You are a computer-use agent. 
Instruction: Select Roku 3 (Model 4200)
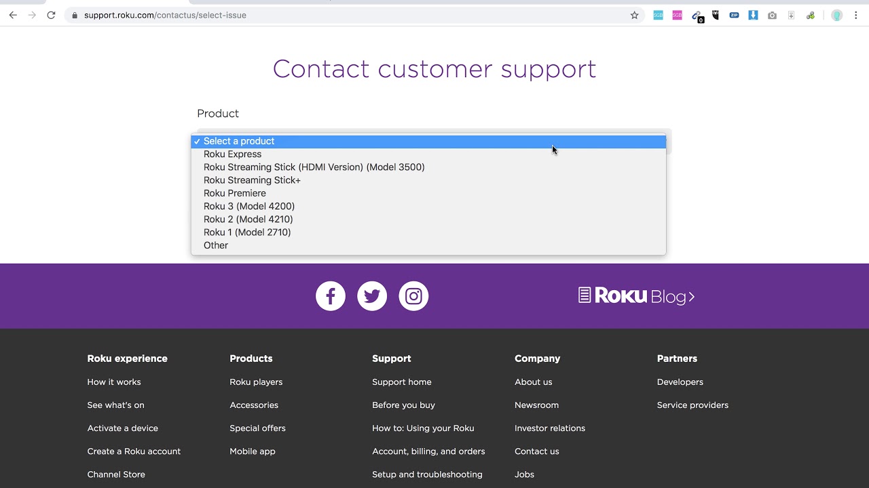point(428,206)
